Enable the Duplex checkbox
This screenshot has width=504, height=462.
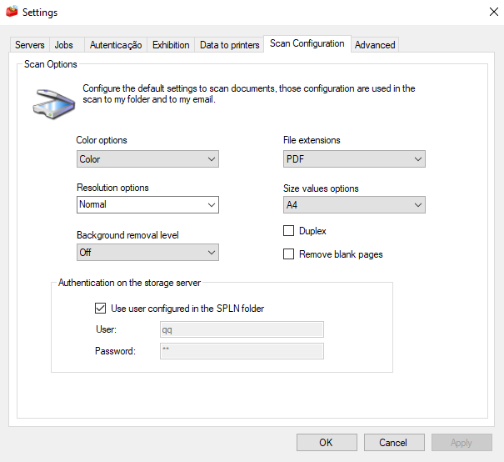[x=289, y=231]
